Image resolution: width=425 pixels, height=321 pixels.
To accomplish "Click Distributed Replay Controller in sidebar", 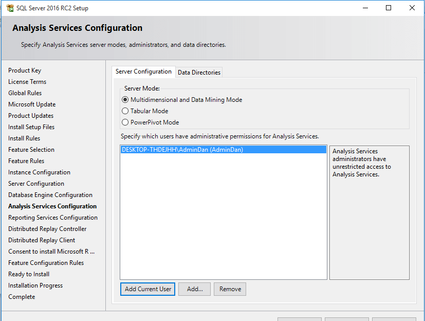I will pyautogui.click(x=47, y=229).
